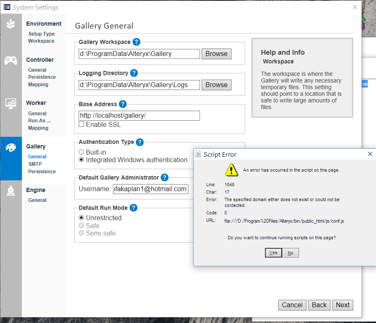Image resolution: width=376 pixels, height=323 pixels.
Task: Open the Engine train icon
Action: coord(11,191)
